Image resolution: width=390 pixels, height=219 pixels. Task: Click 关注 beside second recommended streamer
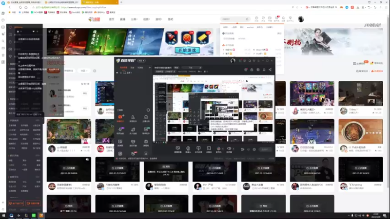click(85, 109)
